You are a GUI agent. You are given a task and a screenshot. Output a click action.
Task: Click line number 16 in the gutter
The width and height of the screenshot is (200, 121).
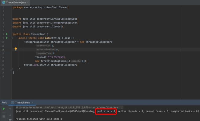[x=3, y=65]
